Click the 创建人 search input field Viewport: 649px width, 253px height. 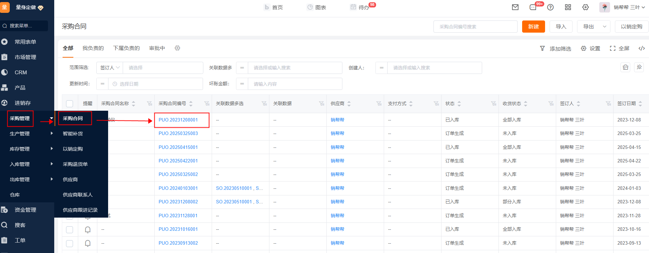pos(435,68)
